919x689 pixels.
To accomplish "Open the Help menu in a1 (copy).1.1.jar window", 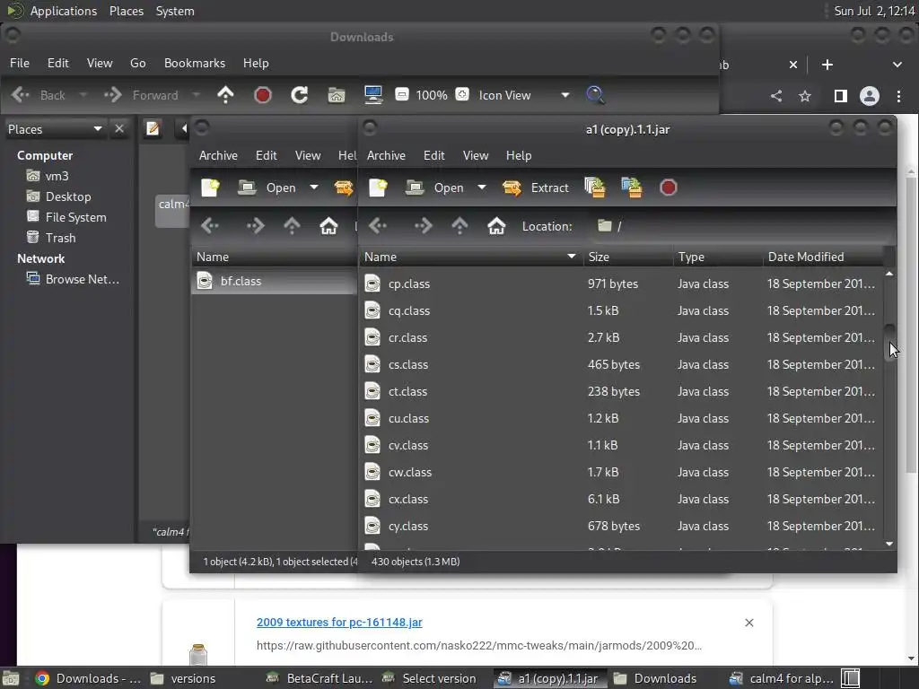I will coord(519,155).
